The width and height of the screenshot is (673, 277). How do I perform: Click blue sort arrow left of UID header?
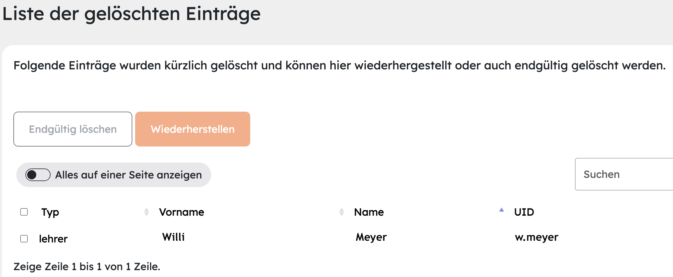502,210
